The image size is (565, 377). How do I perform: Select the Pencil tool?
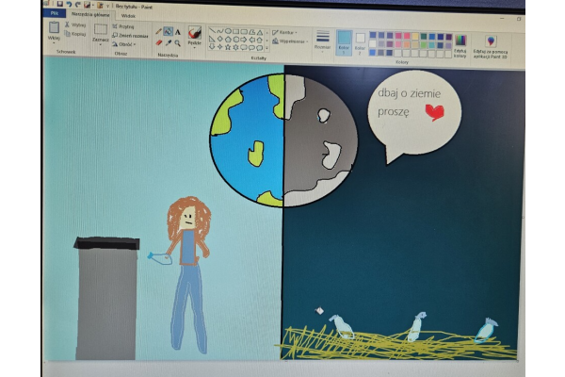[x=158, y=31]
